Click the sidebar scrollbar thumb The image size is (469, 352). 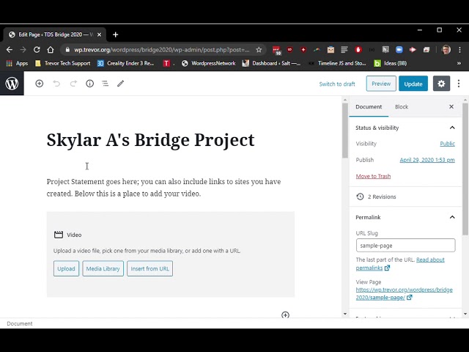465,169
